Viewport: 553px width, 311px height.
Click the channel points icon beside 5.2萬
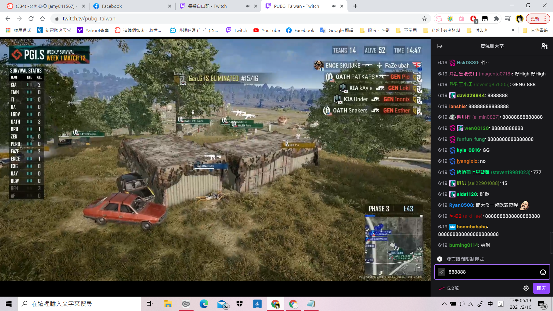point(442,288)
